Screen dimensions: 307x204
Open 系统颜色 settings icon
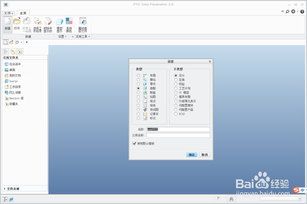[x=69, y=25]
